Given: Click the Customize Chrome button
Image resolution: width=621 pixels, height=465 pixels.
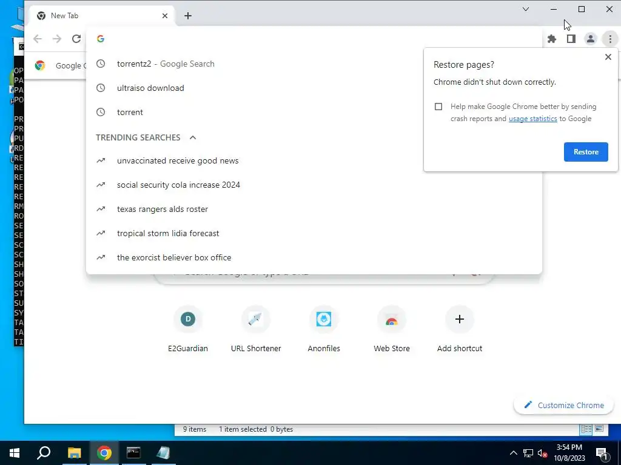Looking at the screenshot, I should [563, 405].
